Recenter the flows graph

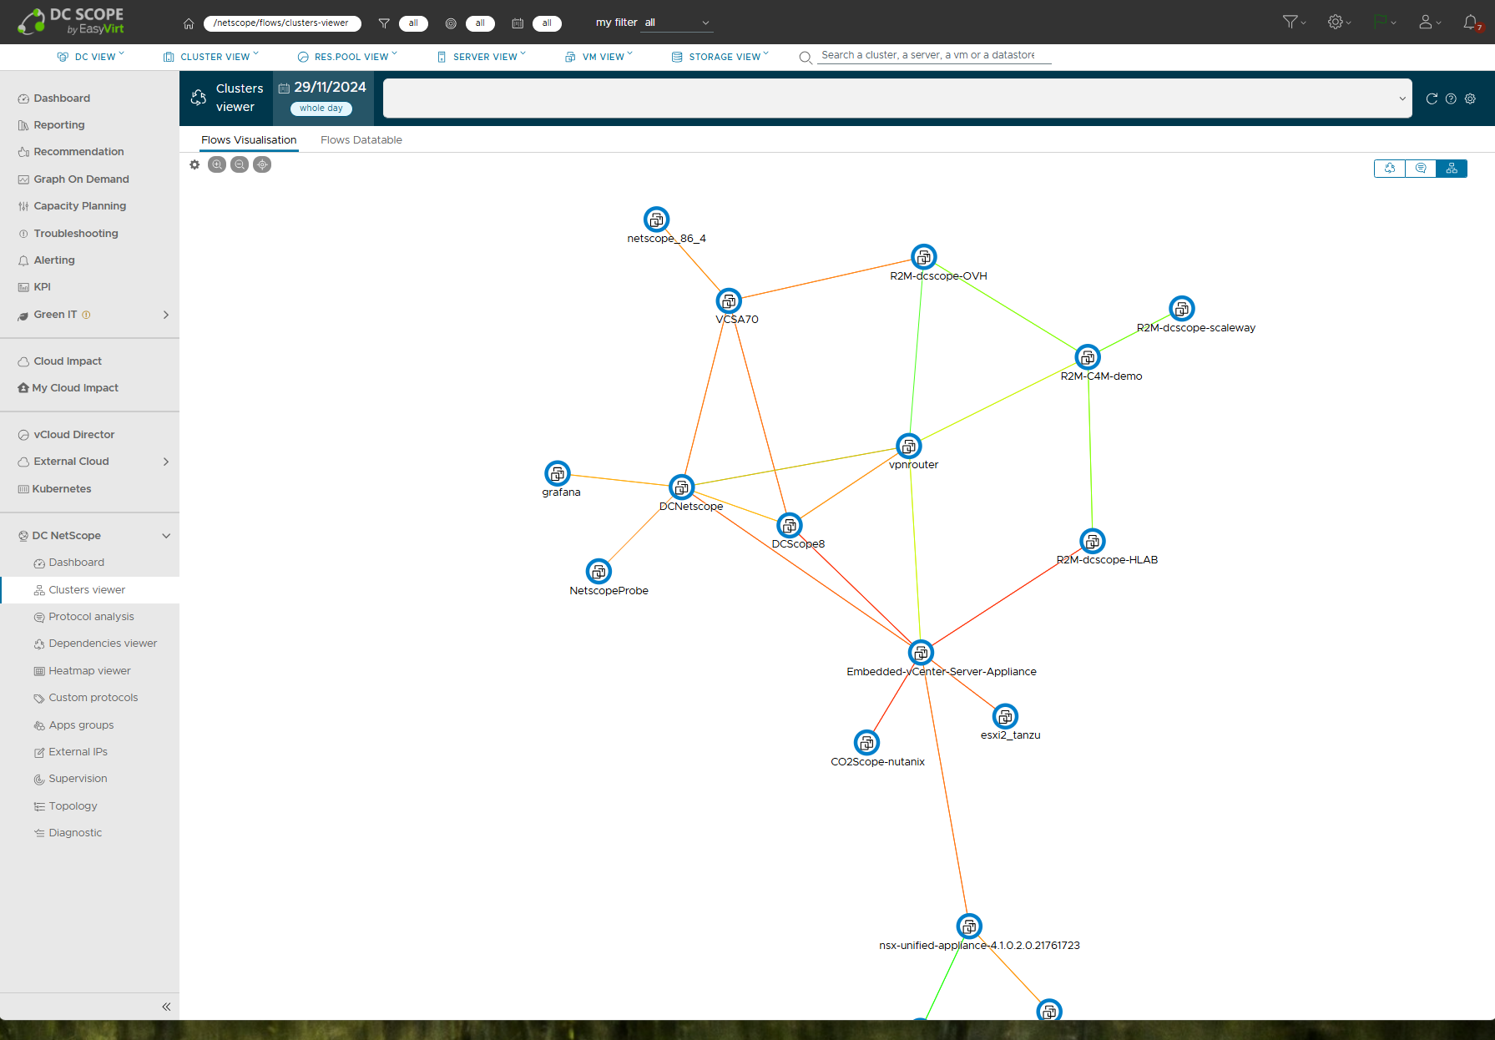(x=262, y=164)
